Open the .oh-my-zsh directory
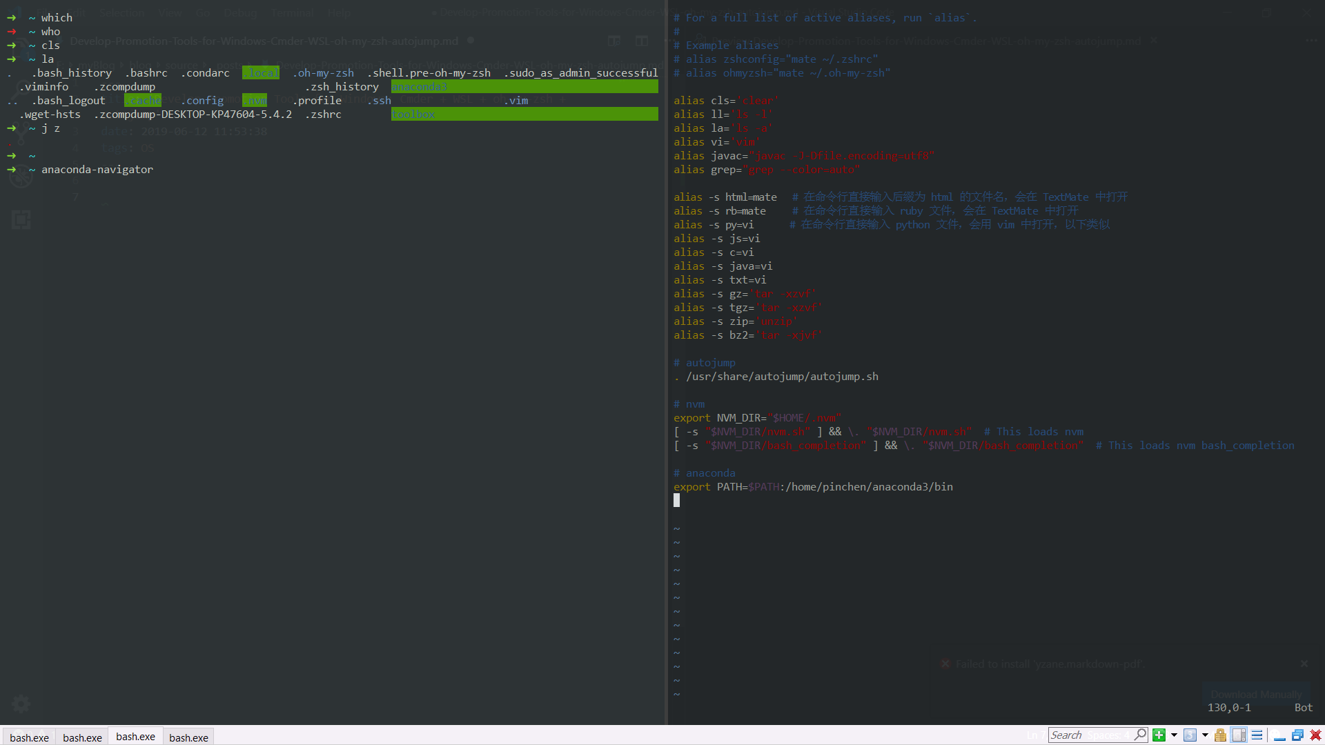 point(326,72)
